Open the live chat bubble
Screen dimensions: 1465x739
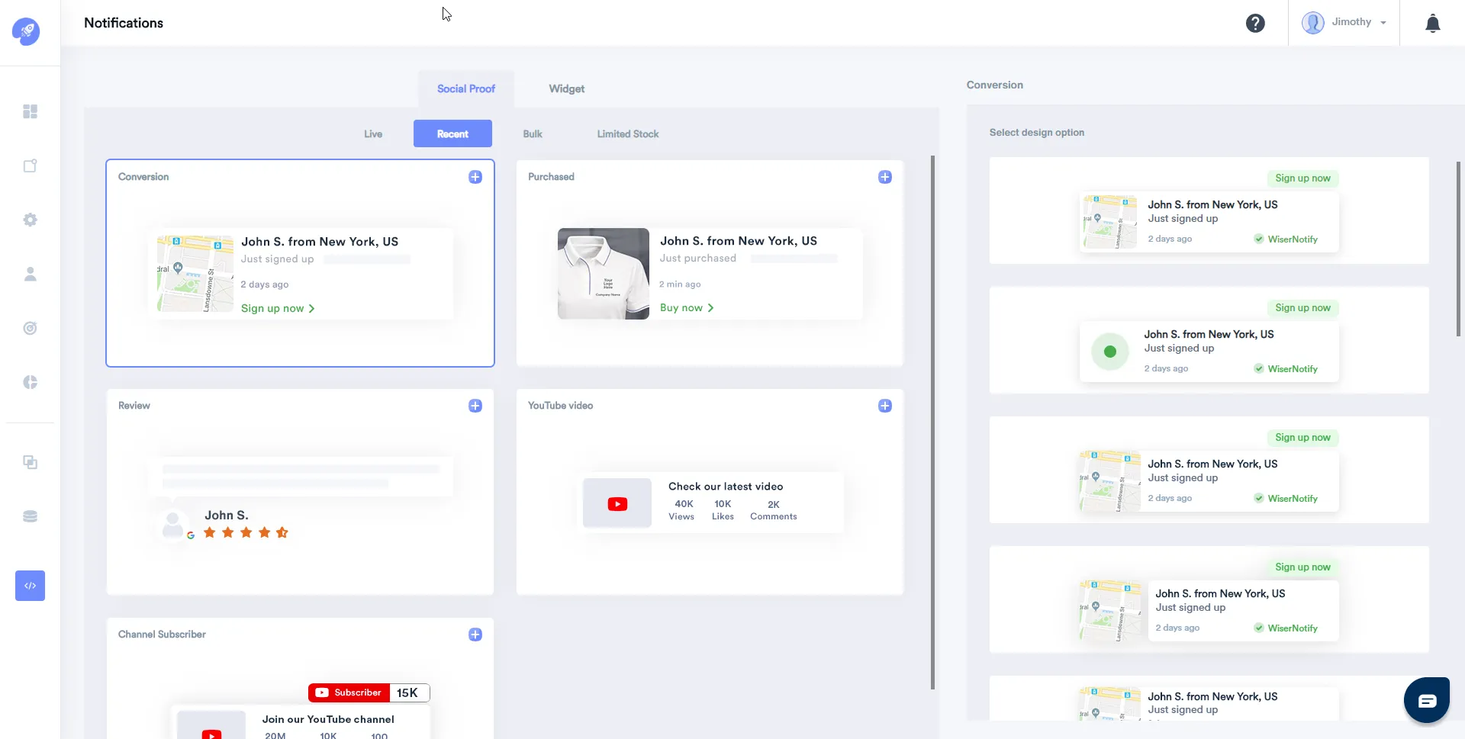coord(1426,699)
